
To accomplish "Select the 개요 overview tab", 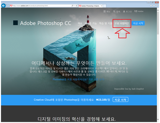I will (x=80, y=23).
